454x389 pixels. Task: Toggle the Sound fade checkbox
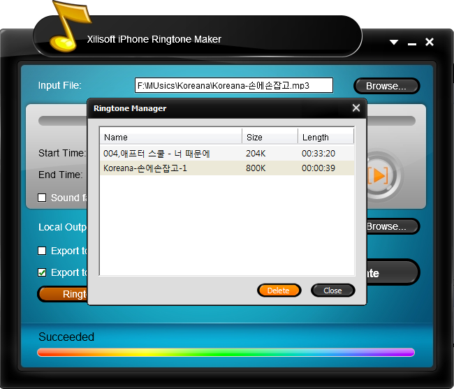pyautogui.click(x=42, y=198)
